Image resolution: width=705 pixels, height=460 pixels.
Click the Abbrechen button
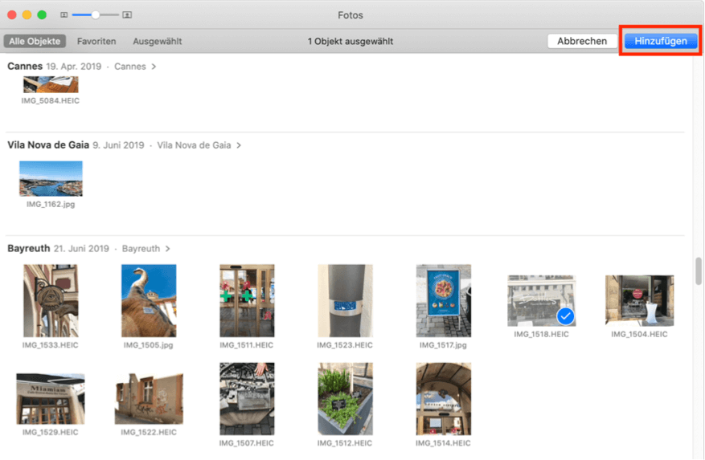[x=582, y=41]
